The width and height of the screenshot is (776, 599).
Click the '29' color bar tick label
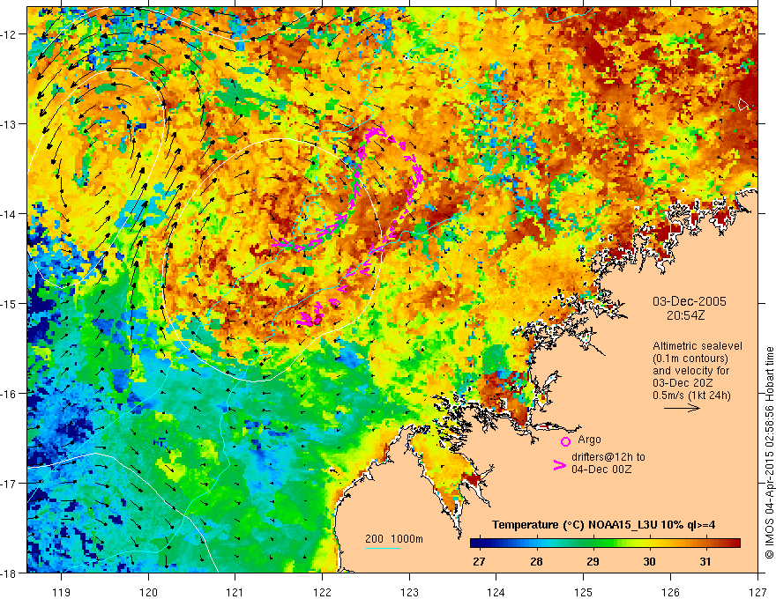tap(593, 562)
